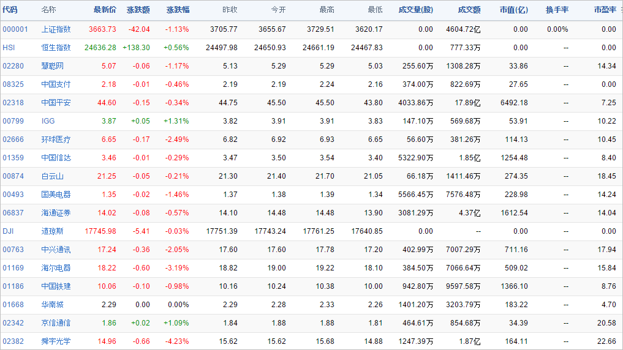
Task: Sort by 换手率 column header
Action: pos(557,10)
